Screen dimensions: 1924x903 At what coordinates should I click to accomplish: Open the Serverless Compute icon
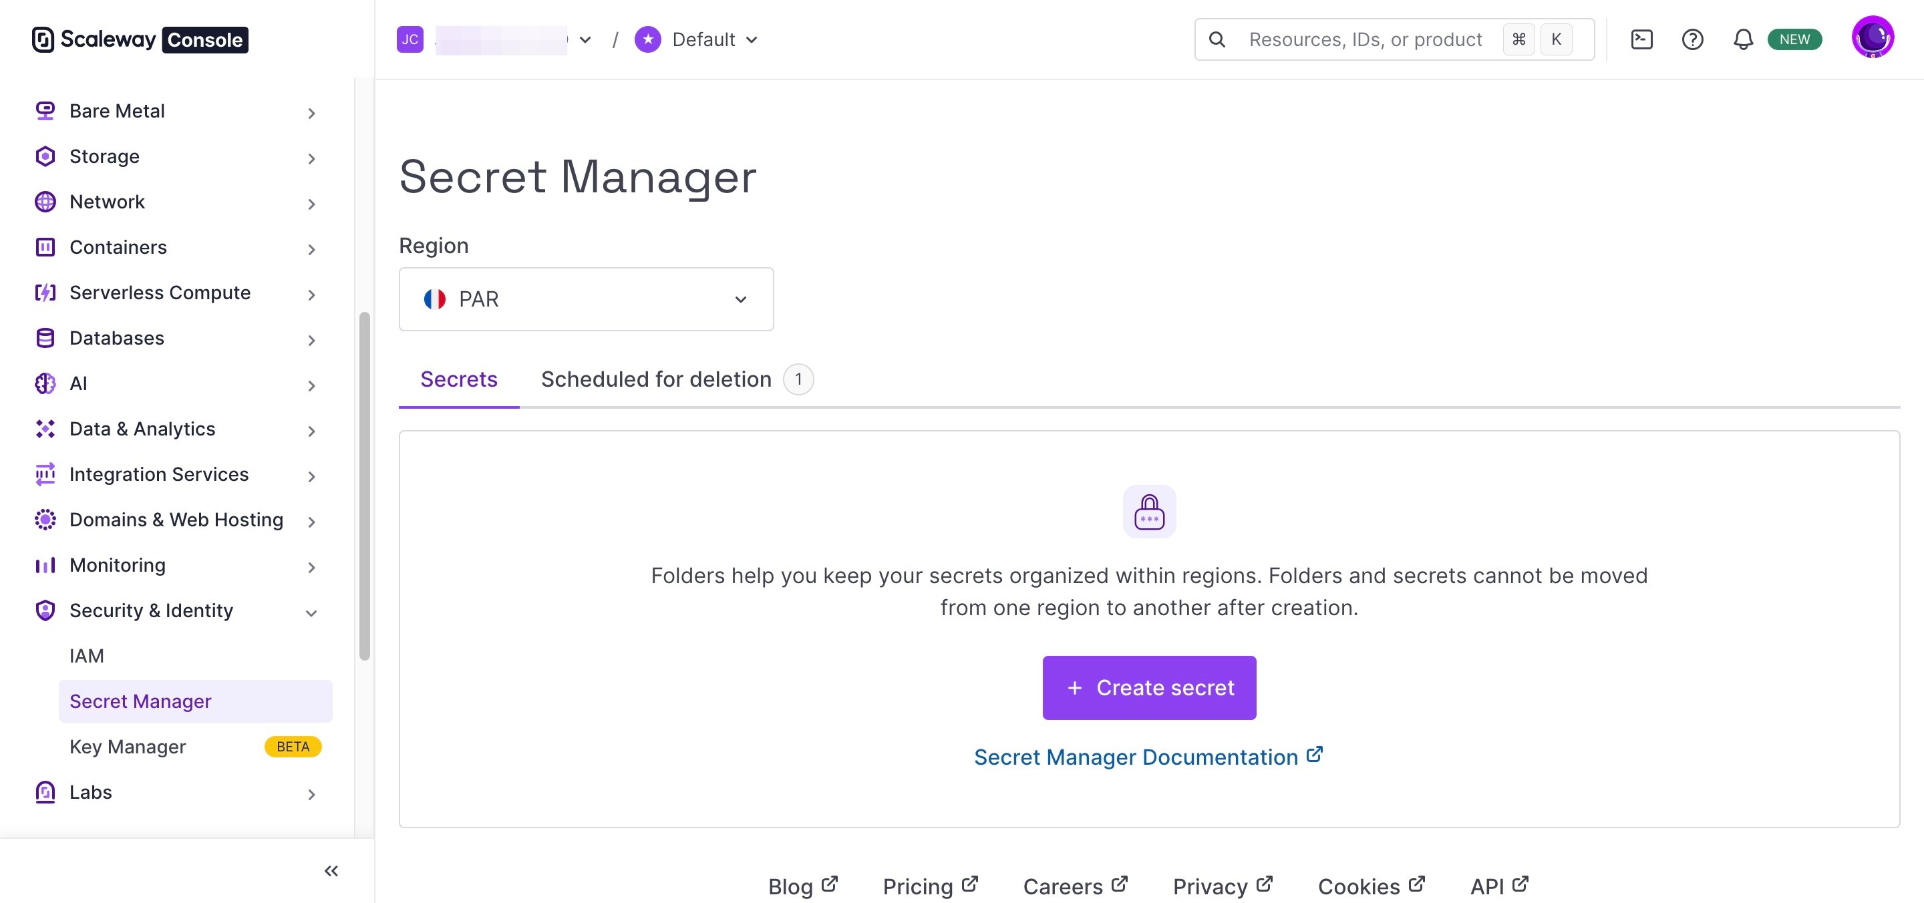click(x=45, y=293)
